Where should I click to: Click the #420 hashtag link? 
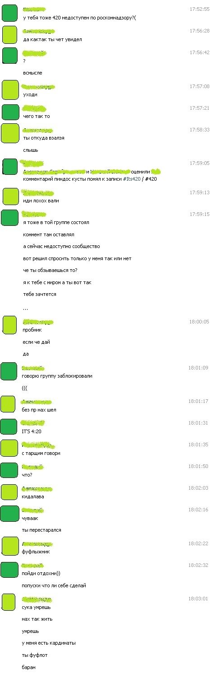tap(152, 179)
